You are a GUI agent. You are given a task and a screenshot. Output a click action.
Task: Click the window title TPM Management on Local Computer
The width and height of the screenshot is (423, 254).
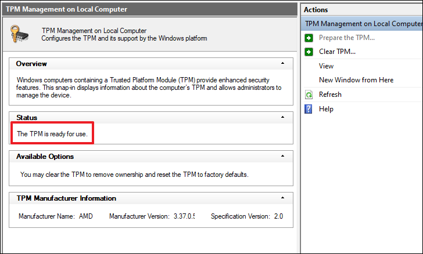pyautogui.click(x=66, y=9)
